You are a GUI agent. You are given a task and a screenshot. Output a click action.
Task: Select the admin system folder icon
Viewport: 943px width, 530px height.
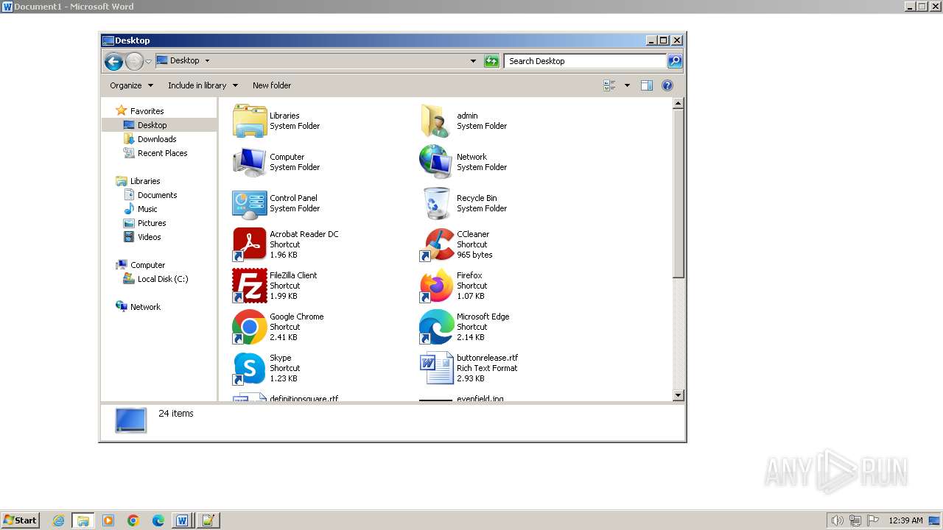pos(436,121)
